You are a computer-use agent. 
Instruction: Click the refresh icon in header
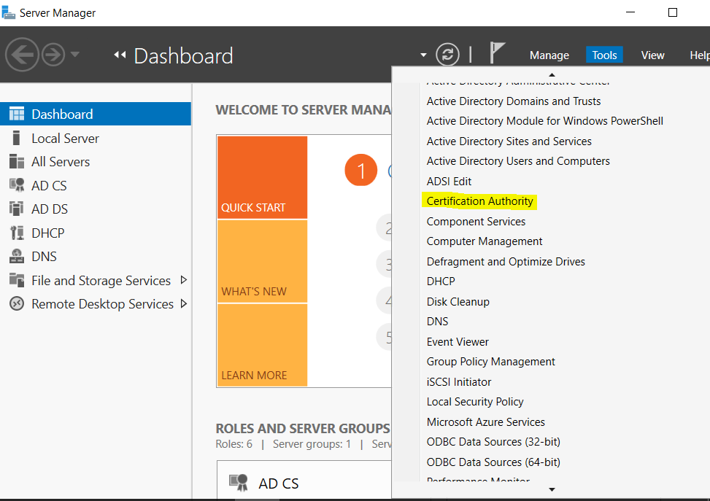tap(447, 55)
